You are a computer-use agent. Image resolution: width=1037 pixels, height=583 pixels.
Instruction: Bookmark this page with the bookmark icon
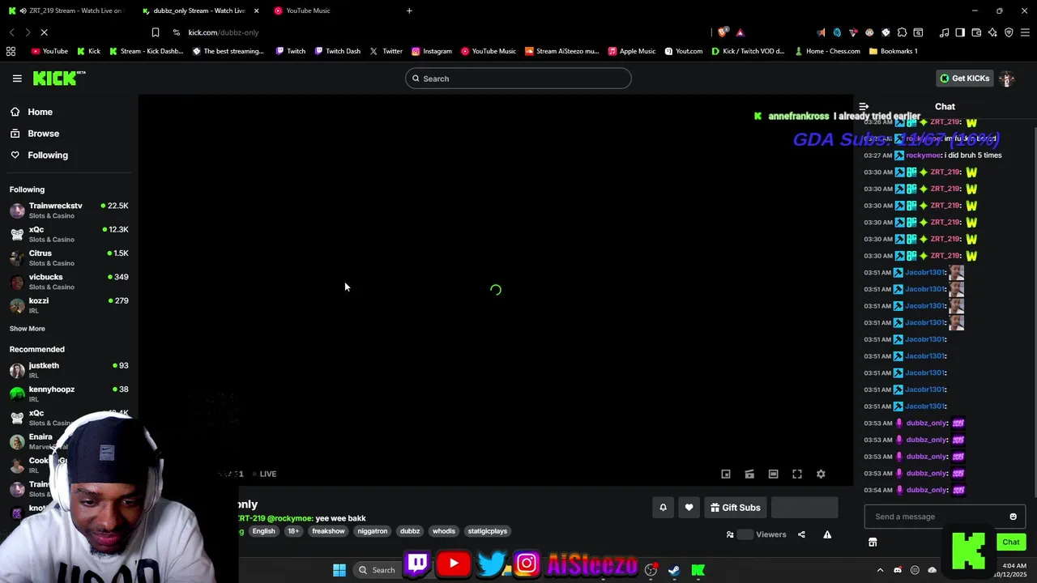click(155, 32)
